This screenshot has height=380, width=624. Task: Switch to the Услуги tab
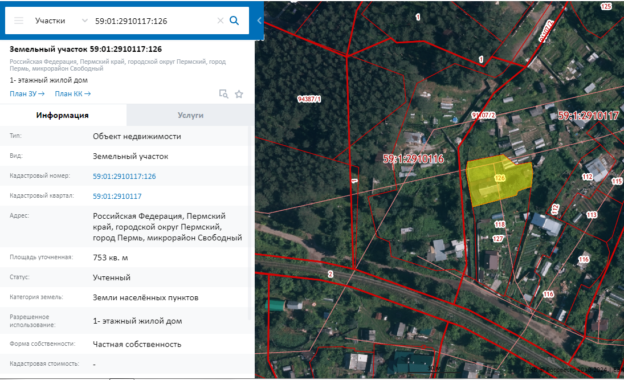(190, 116)
